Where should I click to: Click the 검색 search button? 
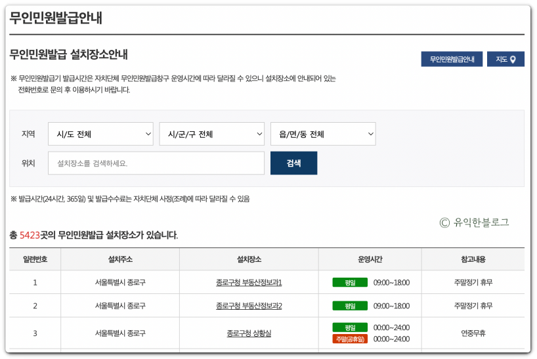point(294,163)
